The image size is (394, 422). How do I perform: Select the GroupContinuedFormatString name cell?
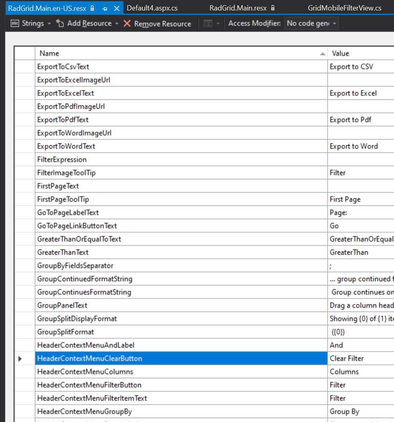pos(181,279)
